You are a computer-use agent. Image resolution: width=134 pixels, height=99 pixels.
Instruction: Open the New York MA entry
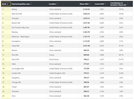pyautogui.click(x=17, y=14)
